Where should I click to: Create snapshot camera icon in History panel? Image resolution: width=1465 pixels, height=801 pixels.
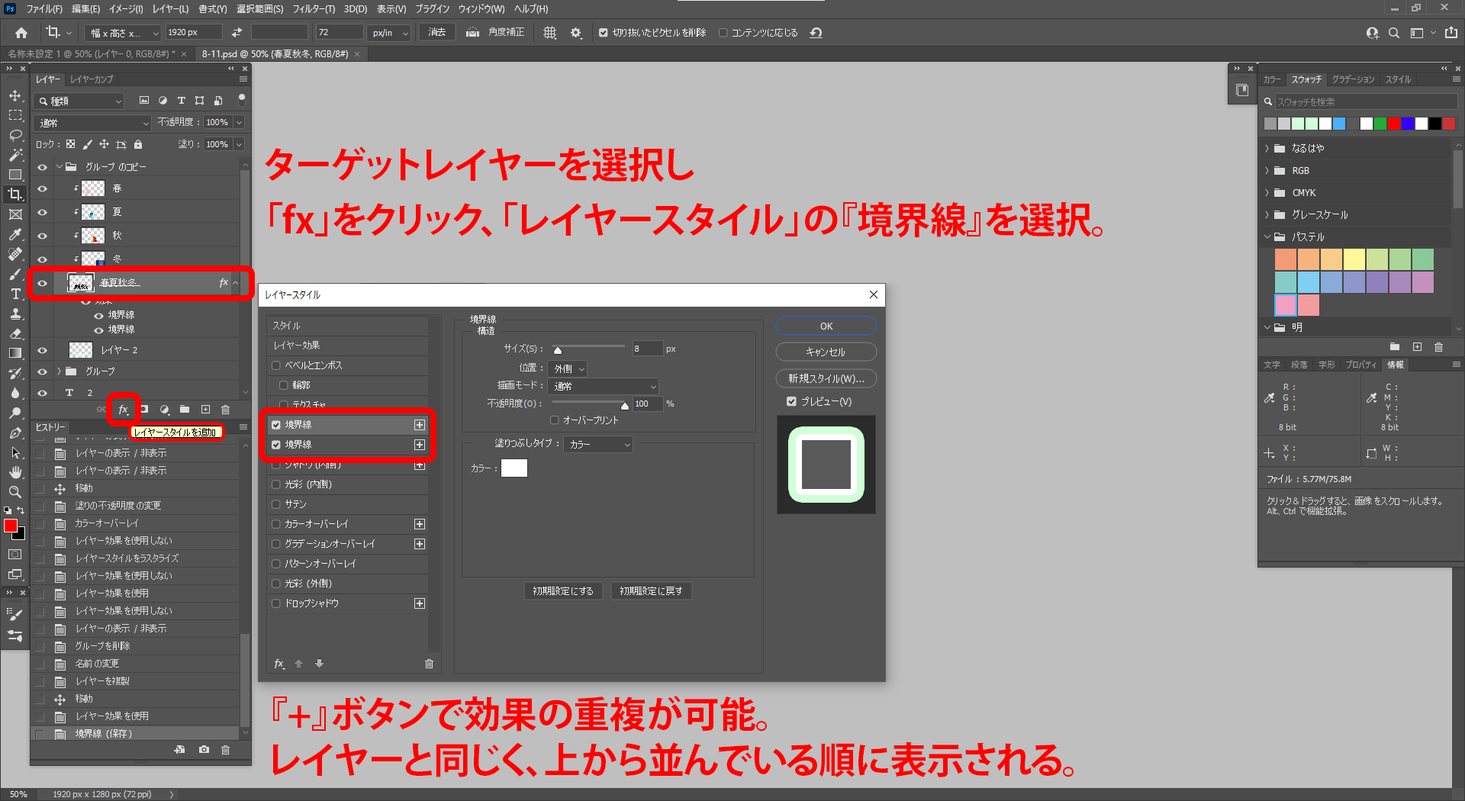204,750
